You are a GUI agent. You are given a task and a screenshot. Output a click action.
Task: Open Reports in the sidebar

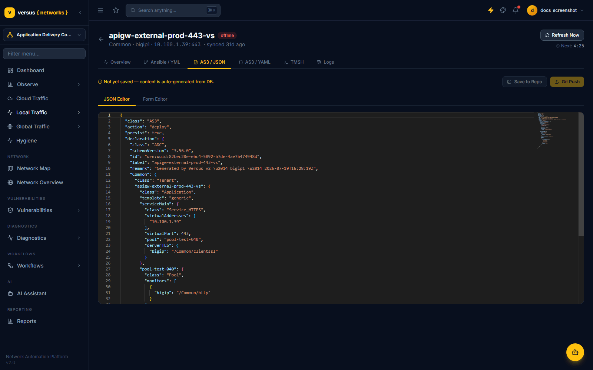coord(44,321)
